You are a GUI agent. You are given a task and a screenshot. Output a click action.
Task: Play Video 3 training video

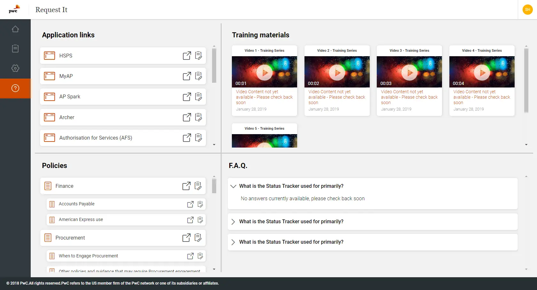tap(409, 72)
